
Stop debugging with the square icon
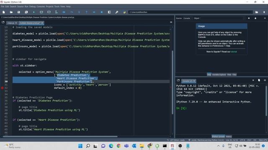point(101,12)
